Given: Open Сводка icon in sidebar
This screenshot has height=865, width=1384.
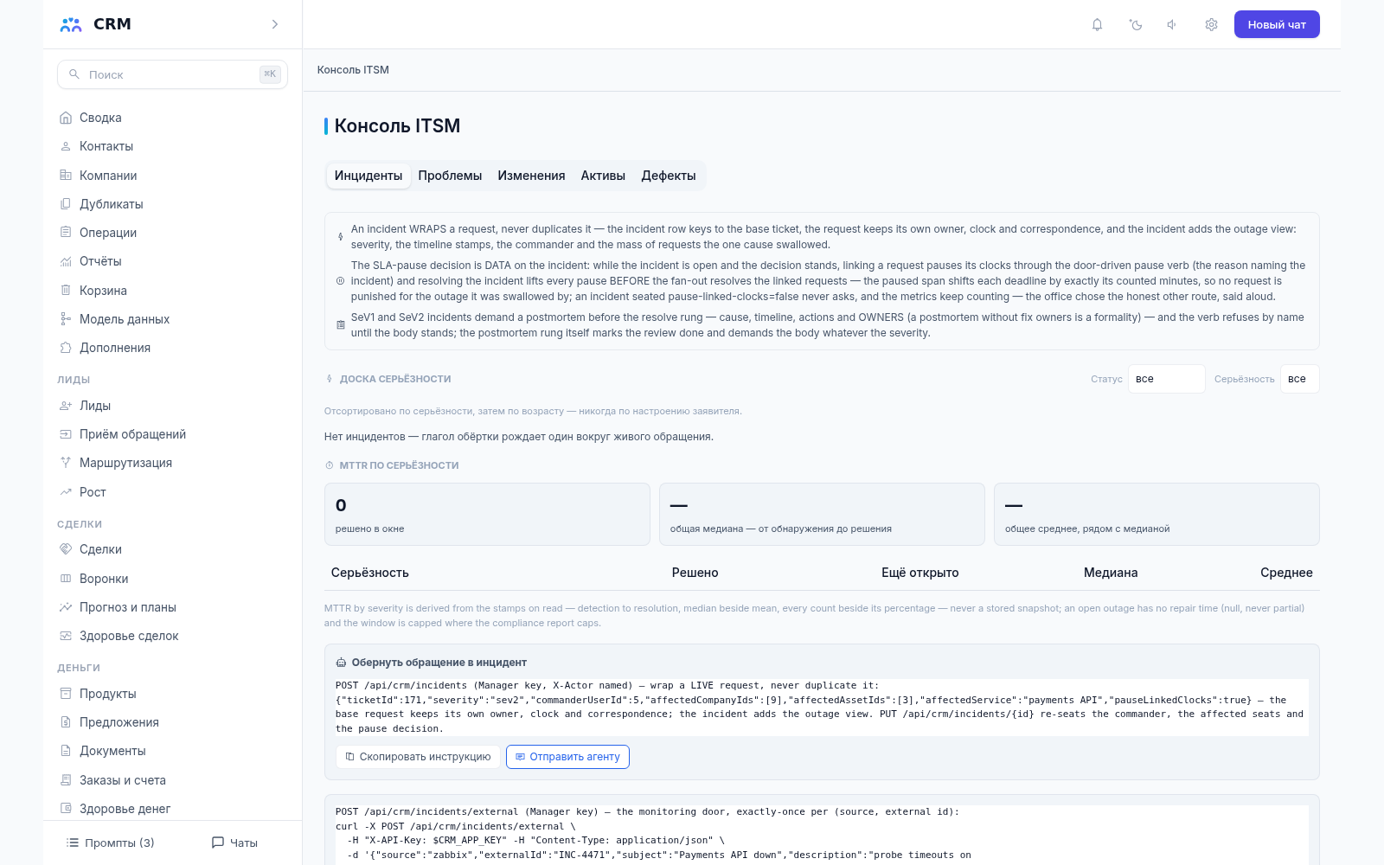Looking at the screenshot, I should [66, 118].
